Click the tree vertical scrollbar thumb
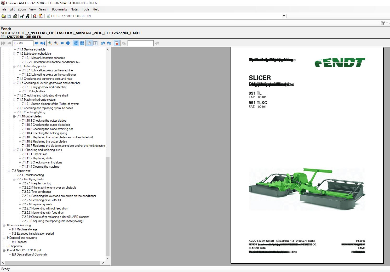Screen dimensions: 390x272 click(x=107, y=206)
